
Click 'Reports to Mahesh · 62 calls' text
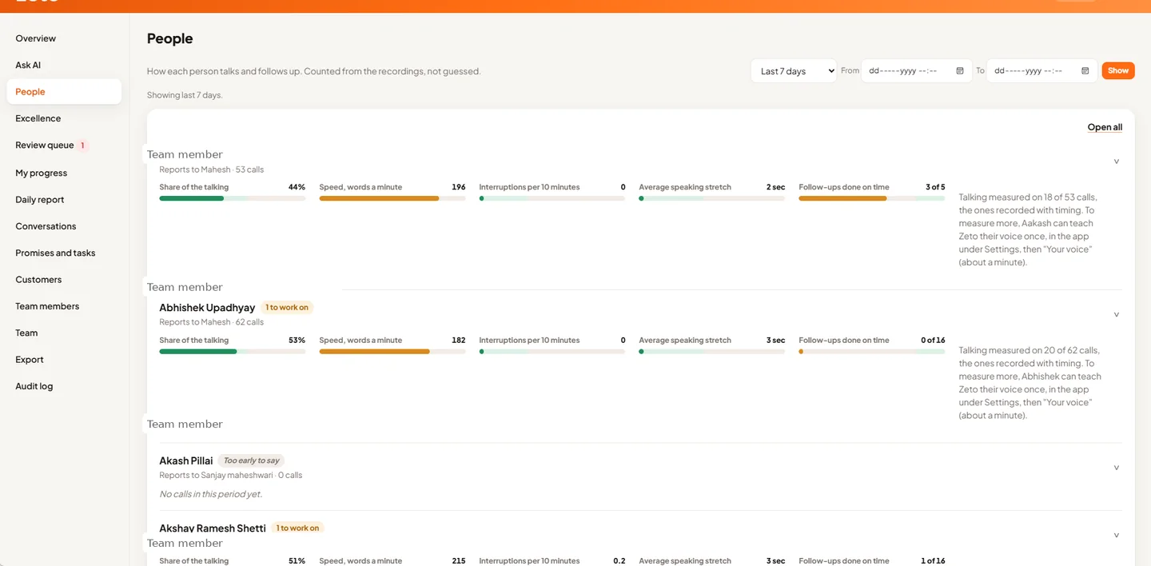212,322
